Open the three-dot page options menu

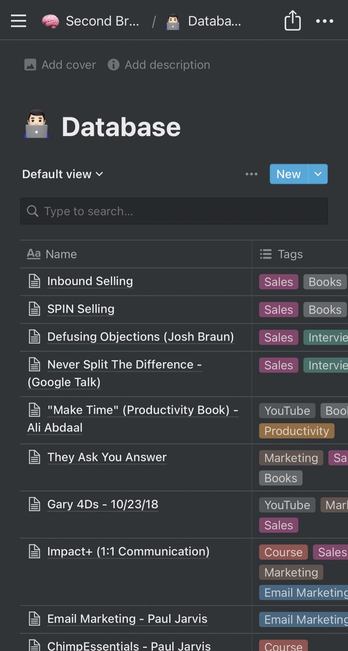pyautogui.click(x=325, y=21)
